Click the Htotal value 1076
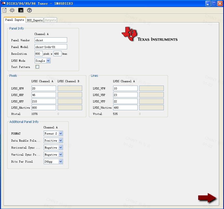The height and width of the screenshot is (209, 224). click(35, 114)
